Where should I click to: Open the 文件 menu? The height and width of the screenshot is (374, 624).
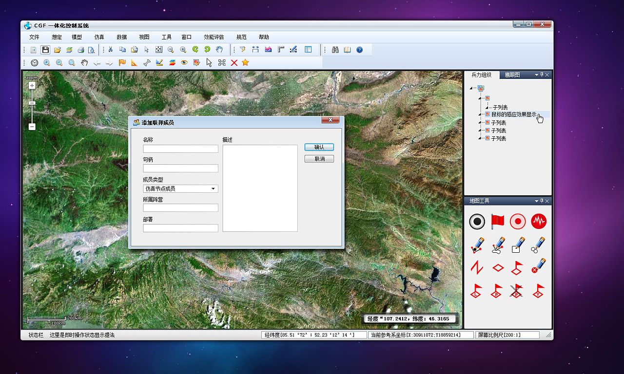[34, 37]
